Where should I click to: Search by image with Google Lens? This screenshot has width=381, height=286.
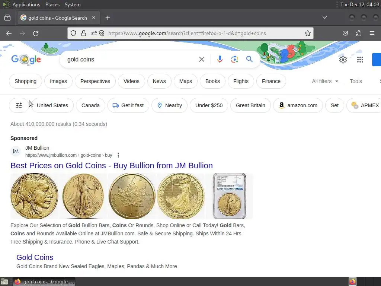point(234,59)
